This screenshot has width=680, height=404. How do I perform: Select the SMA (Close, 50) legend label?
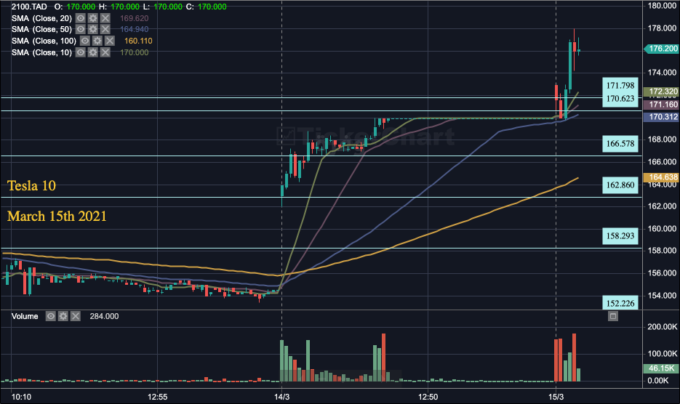coord(41,29)
